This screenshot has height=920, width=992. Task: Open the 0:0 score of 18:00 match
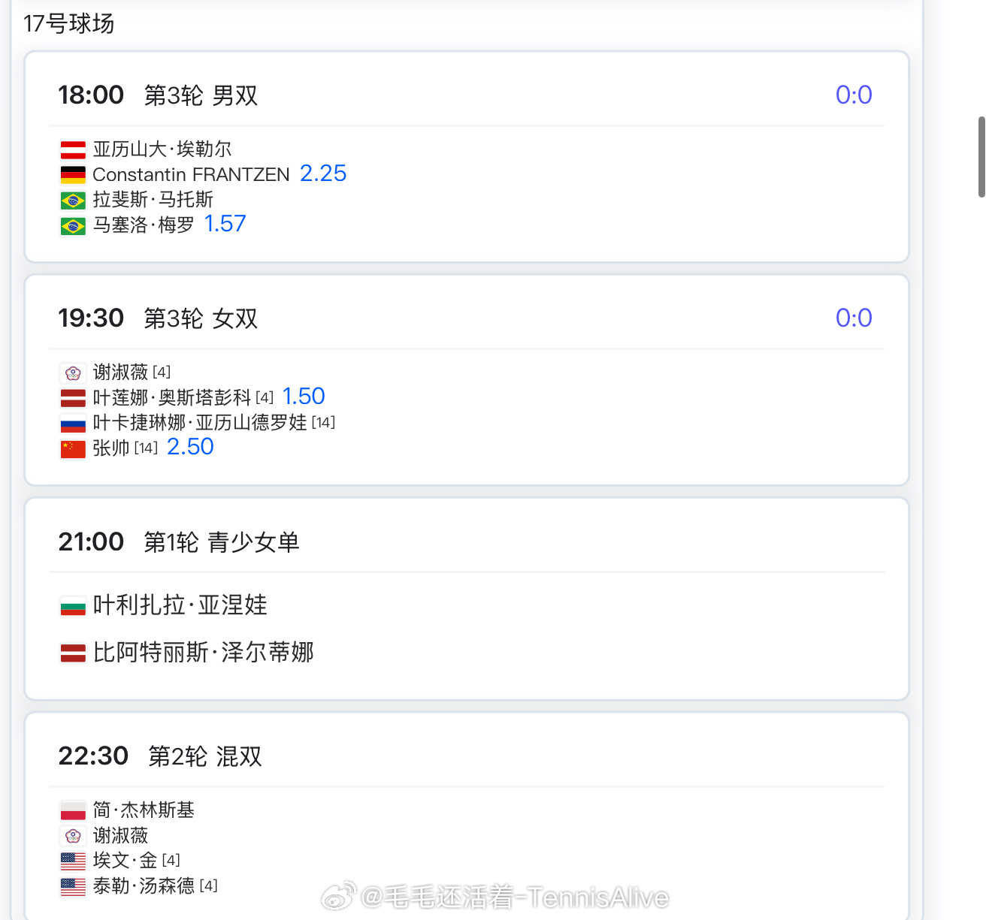[x=854, y=95]
